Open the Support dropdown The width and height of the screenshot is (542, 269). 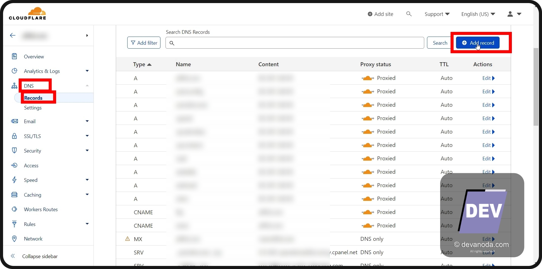click(437, 14)
